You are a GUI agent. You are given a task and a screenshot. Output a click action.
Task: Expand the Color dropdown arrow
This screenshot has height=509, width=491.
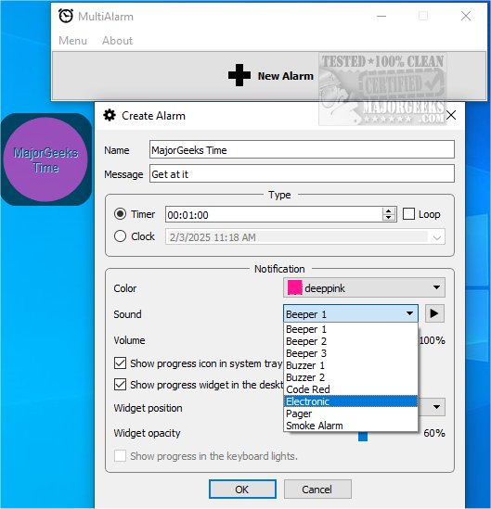tap(436, 287)
